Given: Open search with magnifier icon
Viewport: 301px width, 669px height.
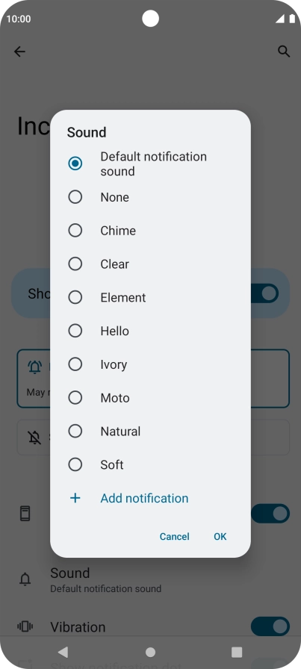Looking at the screenshot, I should point(284,52).
